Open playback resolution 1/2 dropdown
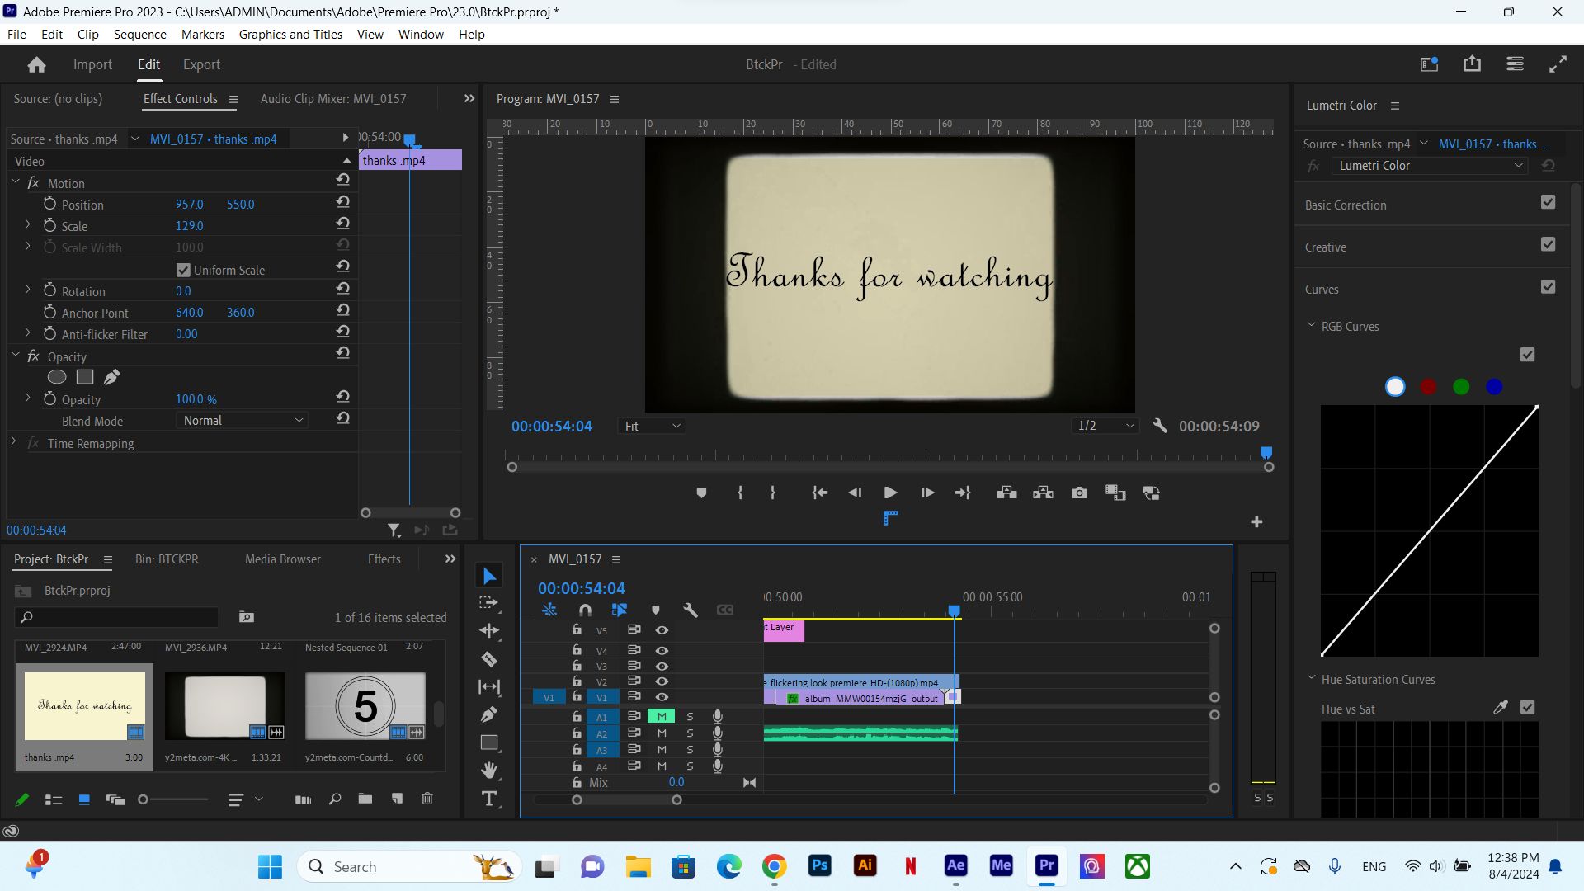Screen dimensions: 1584x891 click(x=1105, y=426)
